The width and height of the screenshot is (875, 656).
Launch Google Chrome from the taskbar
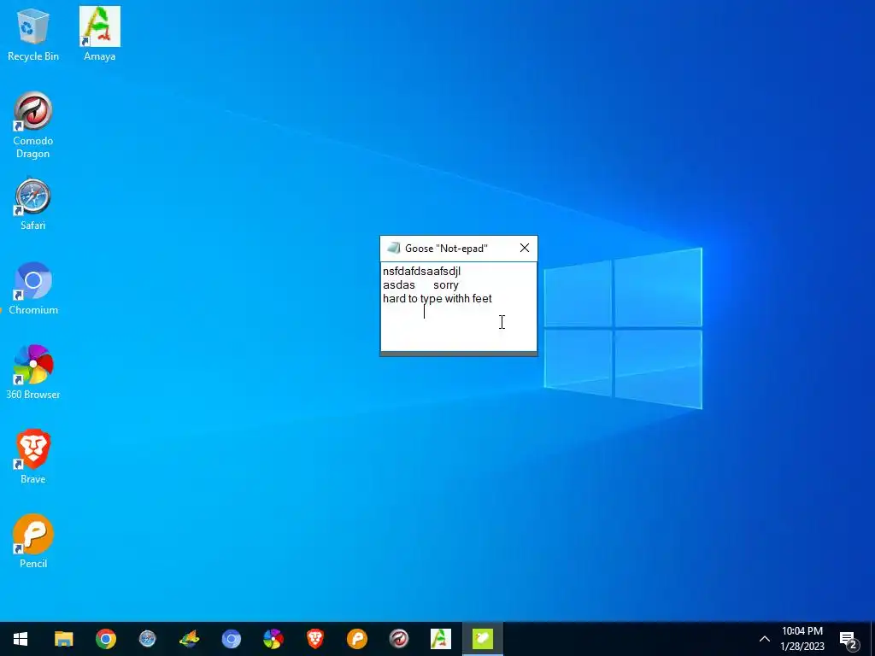tap(105, 639)
